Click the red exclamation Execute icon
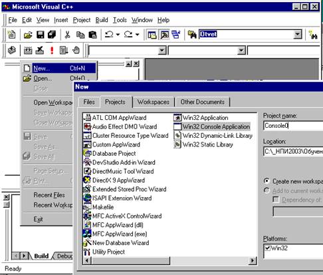The image size is (323, 275). pos(52,51)
